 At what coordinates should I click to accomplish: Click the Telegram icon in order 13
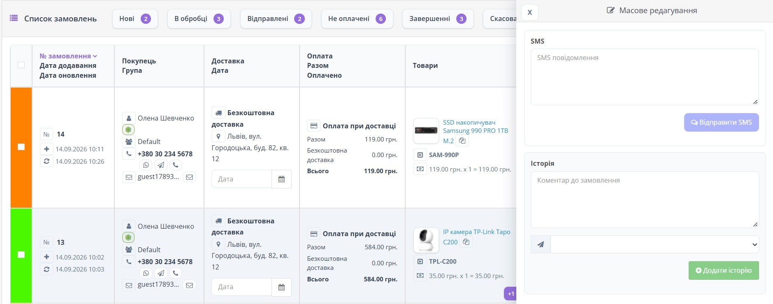[161, 273]
